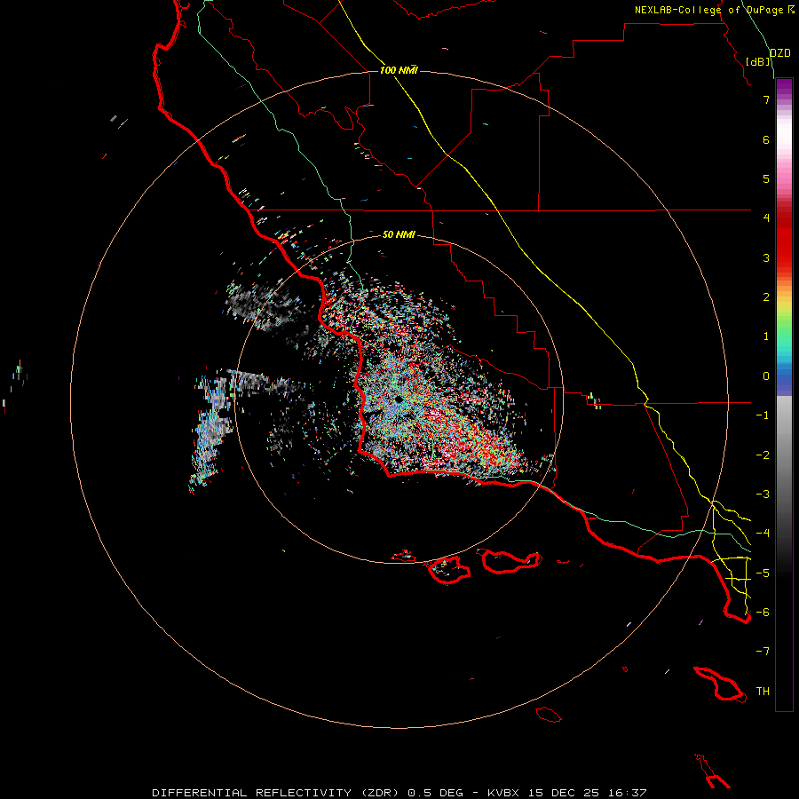Viewport: 799px width, 799px height.
Task: Click the 100 NMI range ring label
Action: 399,70
